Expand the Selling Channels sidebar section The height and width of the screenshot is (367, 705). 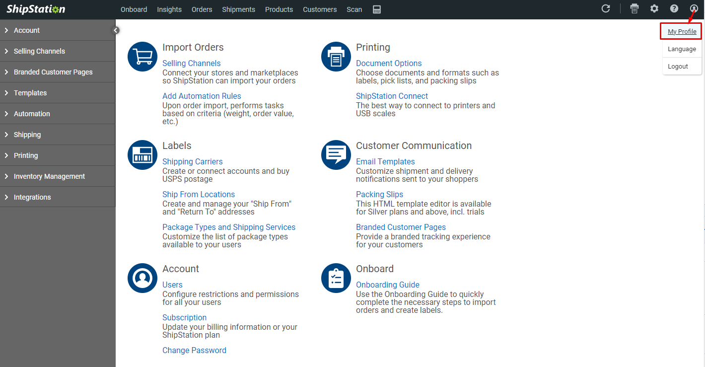point(39,51)
